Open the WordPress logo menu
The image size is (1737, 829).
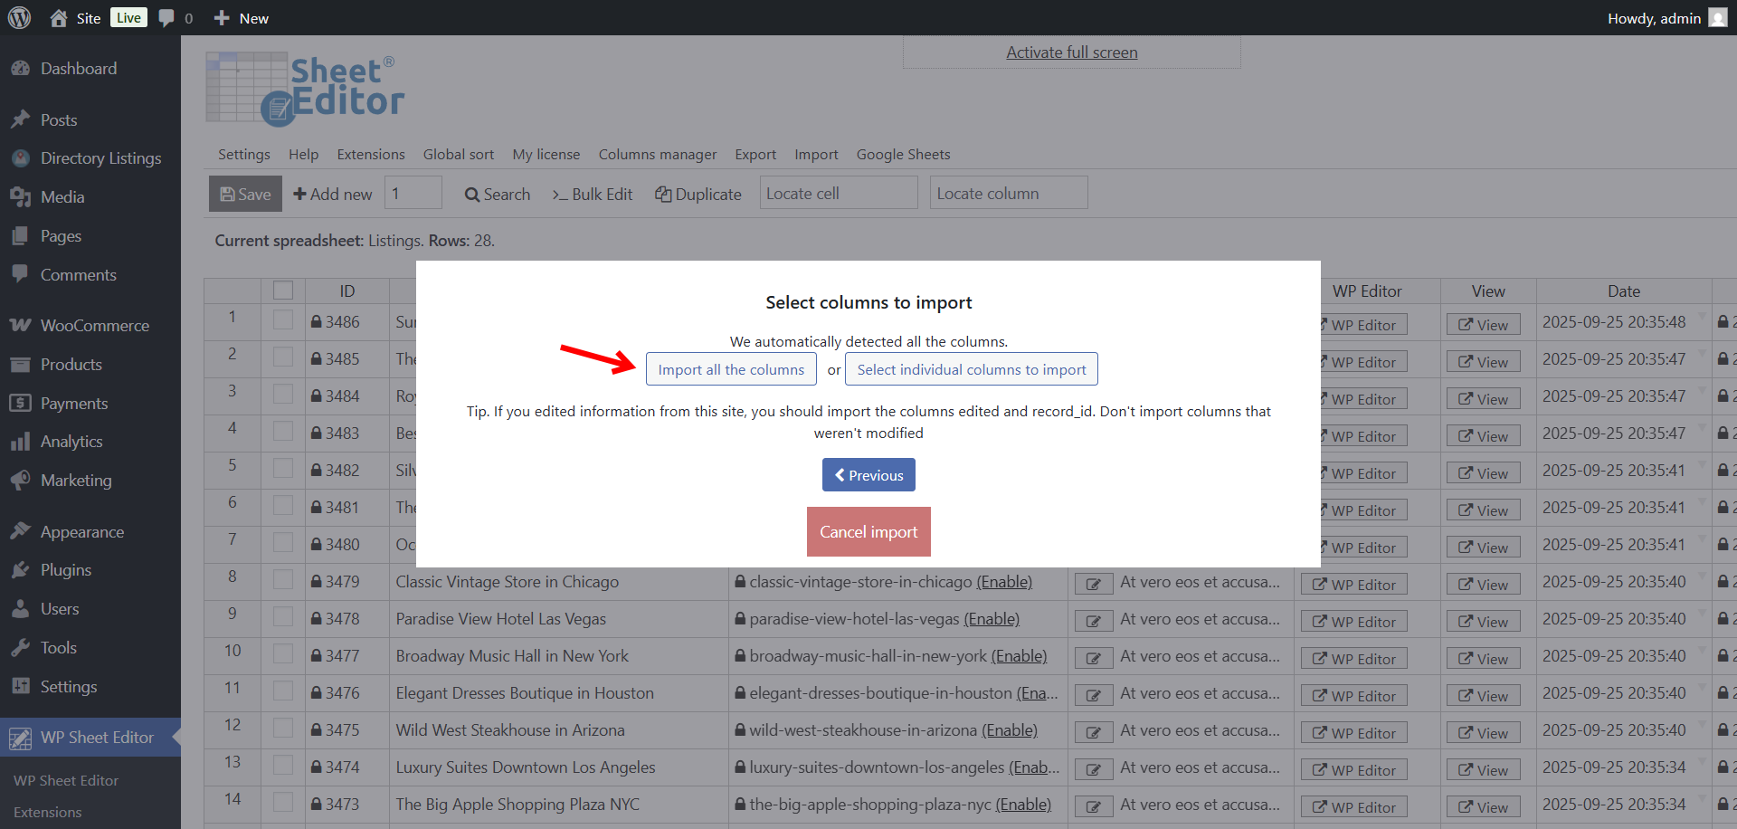19,18
